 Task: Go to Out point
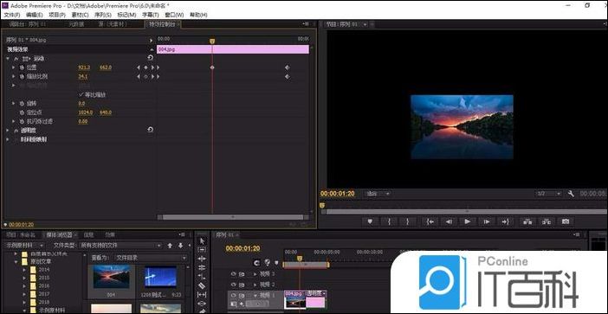pyautogui.click(x=505, y=221)
